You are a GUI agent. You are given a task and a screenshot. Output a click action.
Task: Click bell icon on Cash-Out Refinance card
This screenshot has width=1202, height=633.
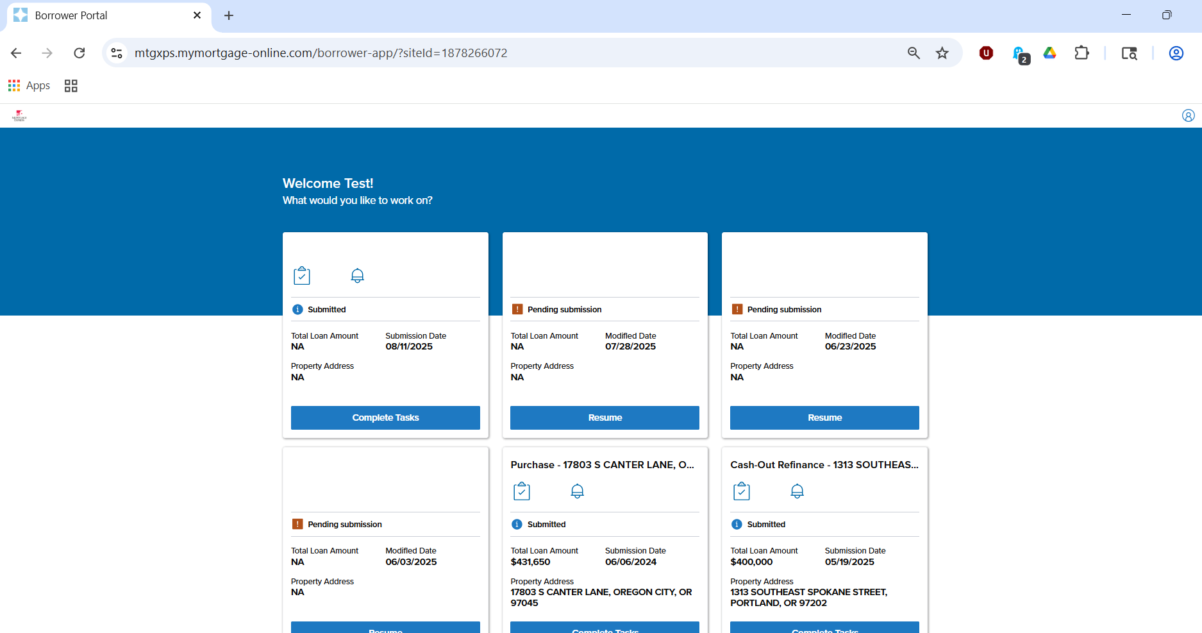(797, 491)
